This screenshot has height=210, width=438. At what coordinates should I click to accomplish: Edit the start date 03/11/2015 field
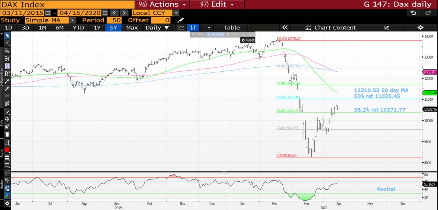[22, 13]
